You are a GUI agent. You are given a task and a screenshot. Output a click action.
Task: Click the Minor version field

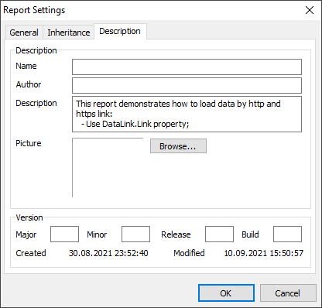pyautogui.click(x=135, y=234)
